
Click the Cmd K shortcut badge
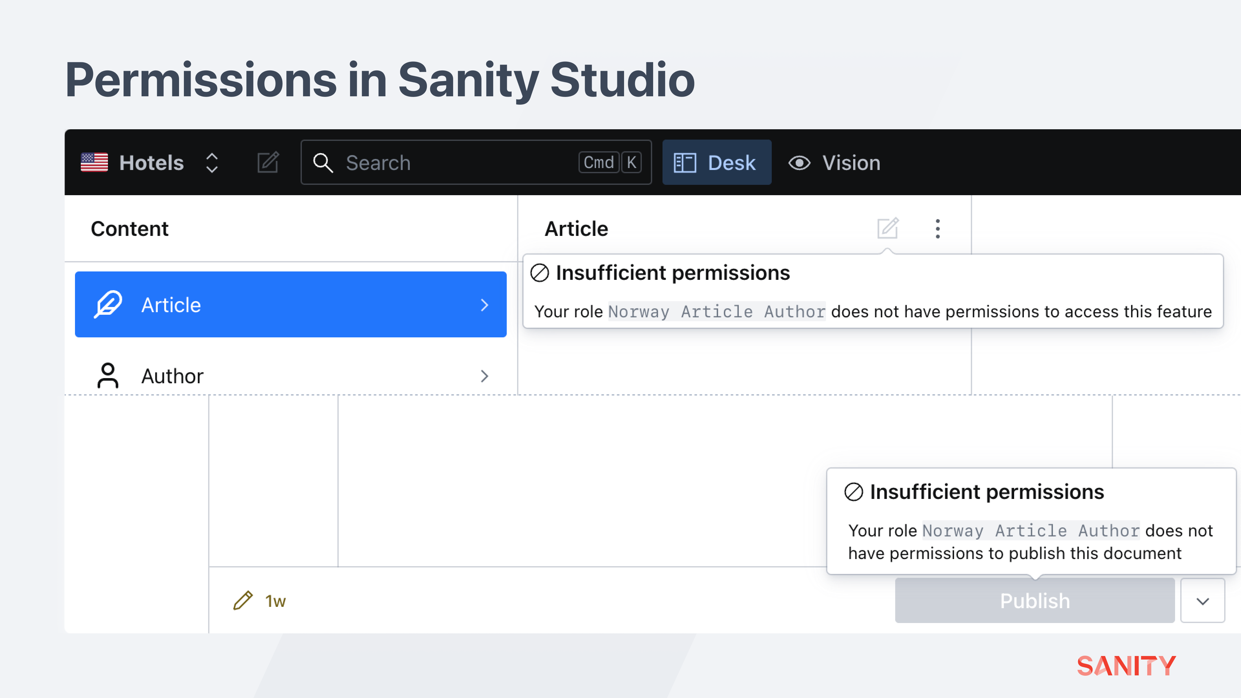point(610,162)
